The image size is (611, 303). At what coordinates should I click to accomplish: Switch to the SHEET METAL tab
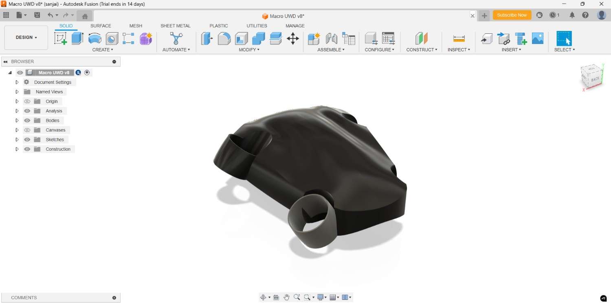(x=176, y=26)
